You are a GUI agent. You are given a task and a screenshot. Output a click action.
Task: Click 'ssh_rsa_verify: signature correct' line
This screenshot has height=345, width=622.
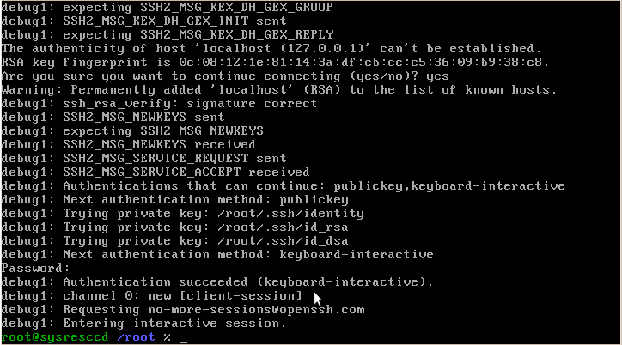159,103
